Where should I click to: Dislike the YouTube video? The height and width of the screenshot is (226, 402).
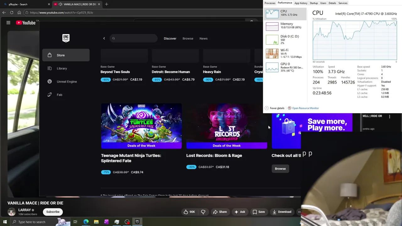(x=203, y=212)
